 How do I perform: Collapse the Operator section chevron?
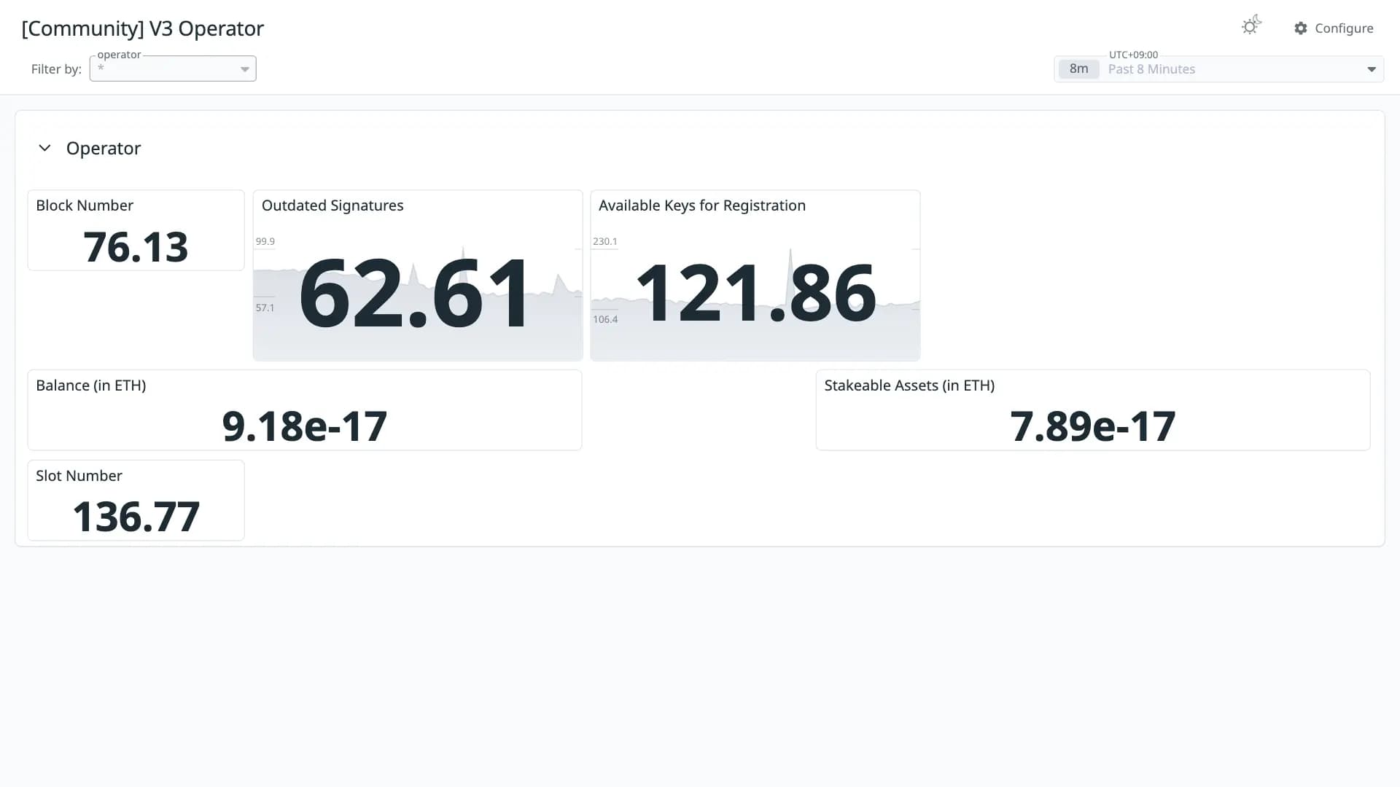44,148
